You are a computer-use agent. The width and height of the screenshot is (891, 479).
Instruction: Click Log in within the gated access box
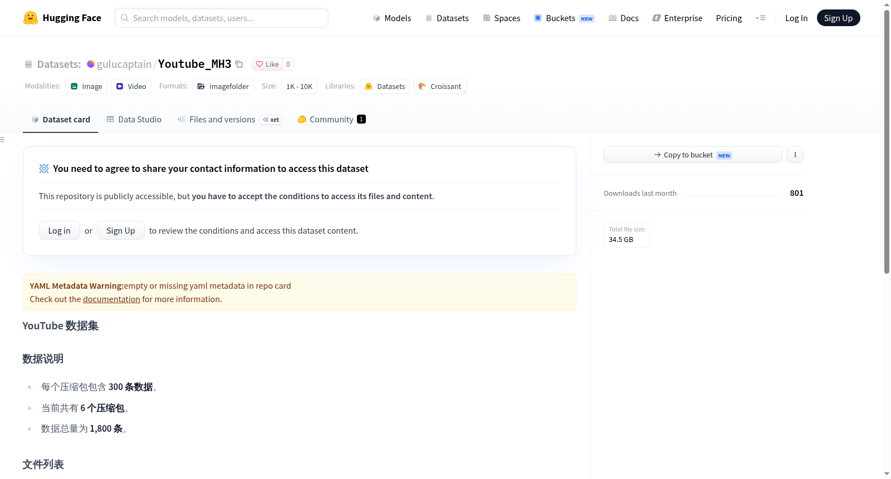[60, 230]
